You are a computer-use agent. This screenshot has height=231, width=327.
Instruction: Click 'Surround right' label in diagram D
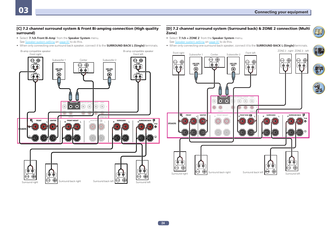[180, 174]
